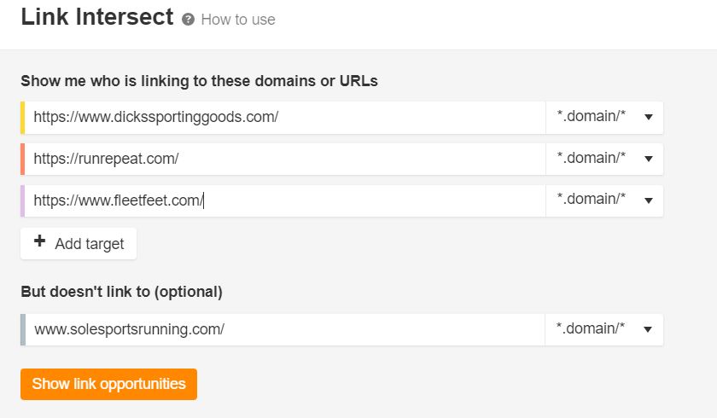Click the yellow color marker of first target

[22, 118]
